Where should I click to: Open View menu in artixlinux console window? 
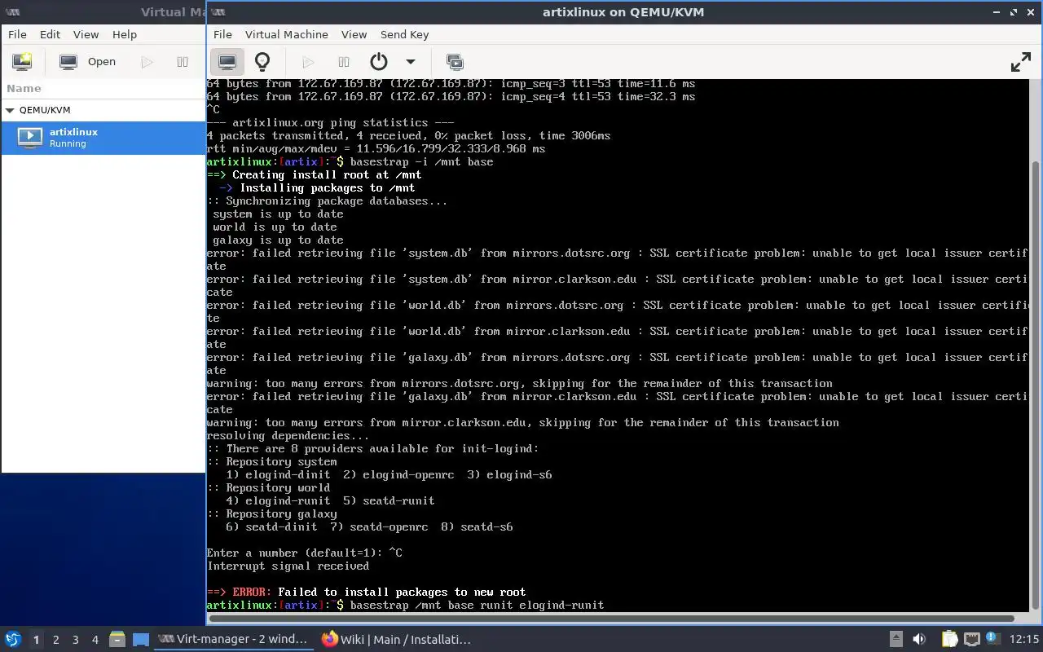point(354,34)
